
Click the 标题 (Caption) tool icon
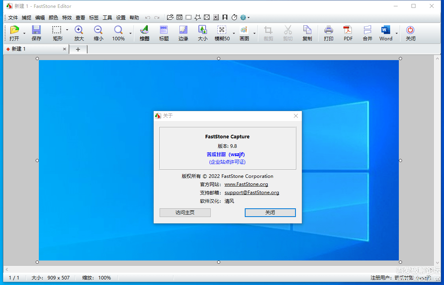164,33
